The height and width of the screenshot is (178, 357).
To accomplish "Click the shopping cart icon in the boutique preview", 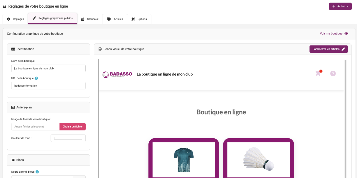I will coord(318,73).
